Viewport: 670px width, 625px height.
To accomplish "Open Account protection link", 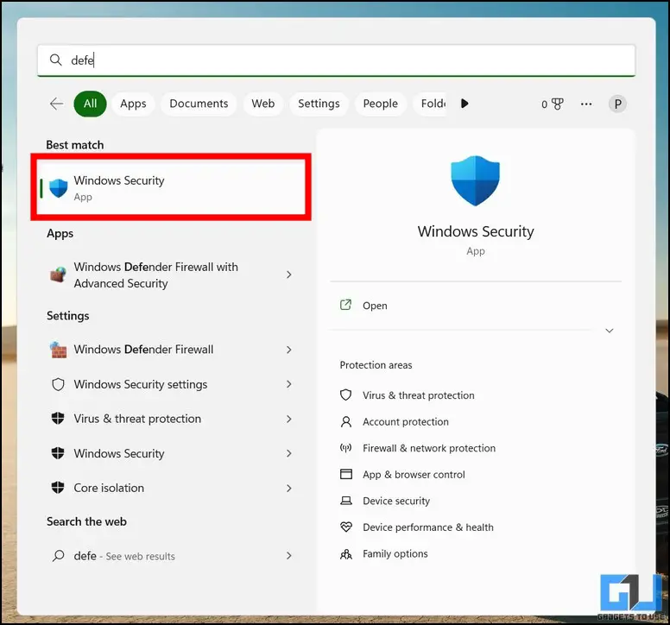I will tap(406, 422).
